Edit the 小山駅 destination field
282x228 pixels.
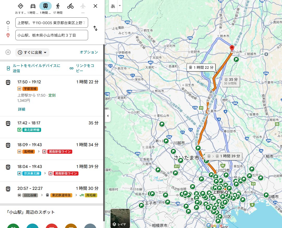[52, 35]
